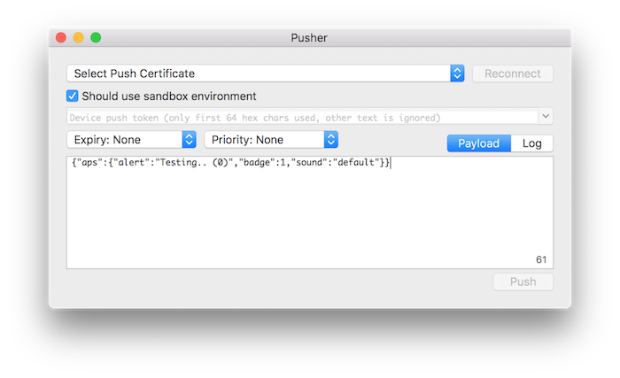The height and width of the screenshot is (378, 620).
Task: Click inside the payload JSON text area
Action: click(310, 212)
